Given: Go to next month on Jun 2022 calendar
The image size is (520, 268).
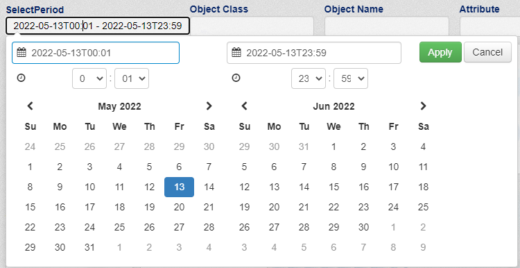Looking at the screenshot, I should 423,106.
